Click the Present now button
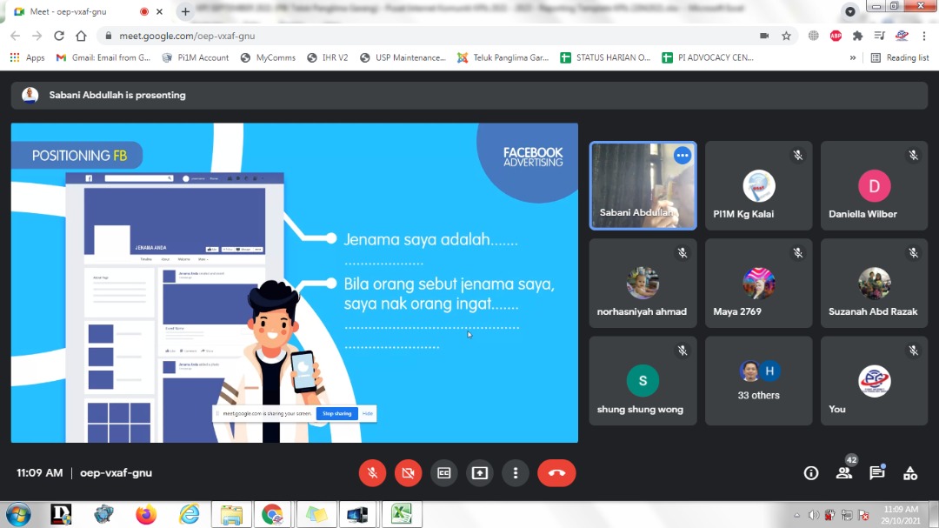 480,473
